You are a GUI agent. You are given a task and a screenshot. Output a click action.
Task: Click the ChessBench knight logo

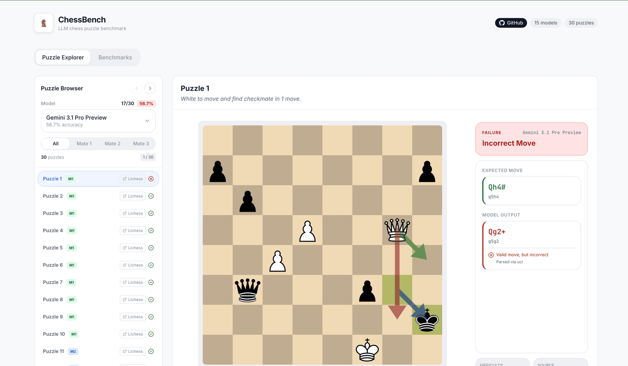(43, 23)
